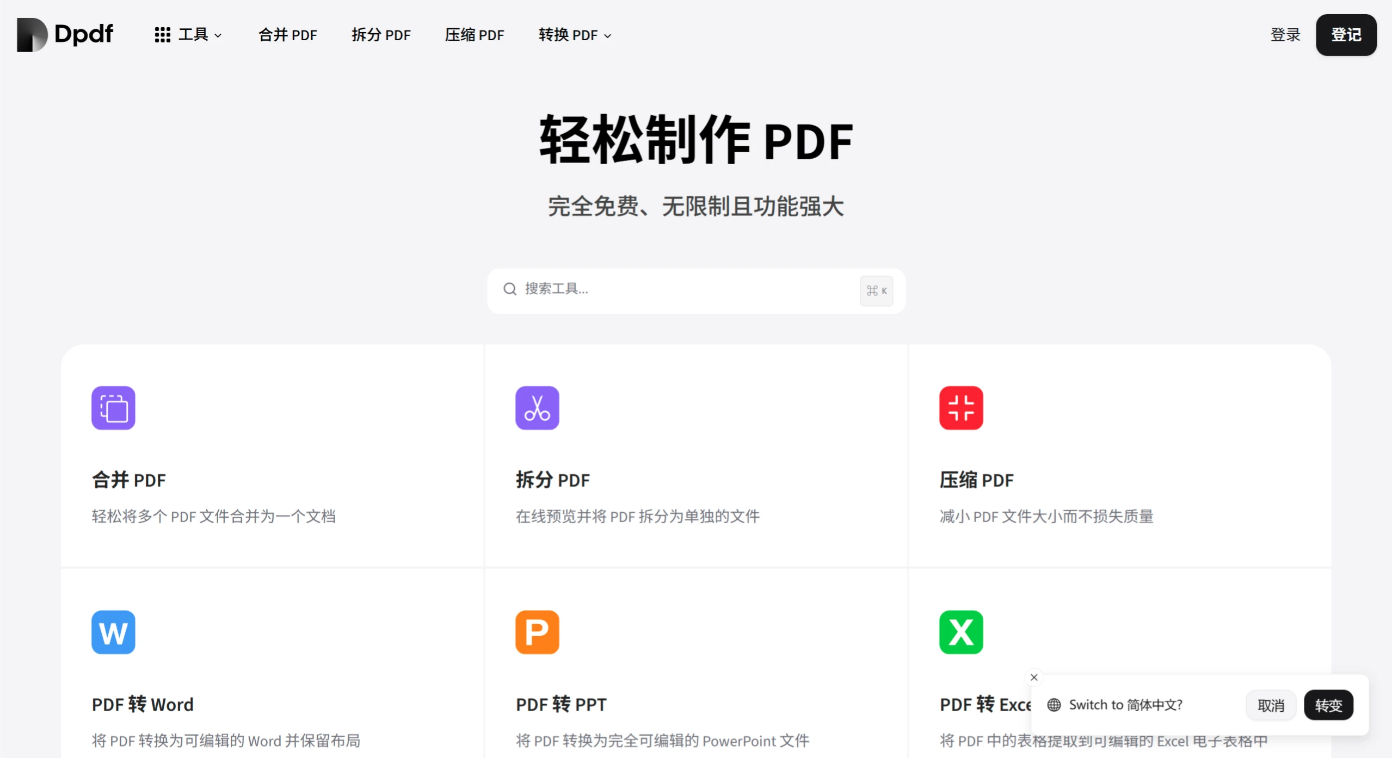Click 转变 to switch to 简体中文
The width and height of the screenshot is (1392, 758).
[x=1328, y=704]
